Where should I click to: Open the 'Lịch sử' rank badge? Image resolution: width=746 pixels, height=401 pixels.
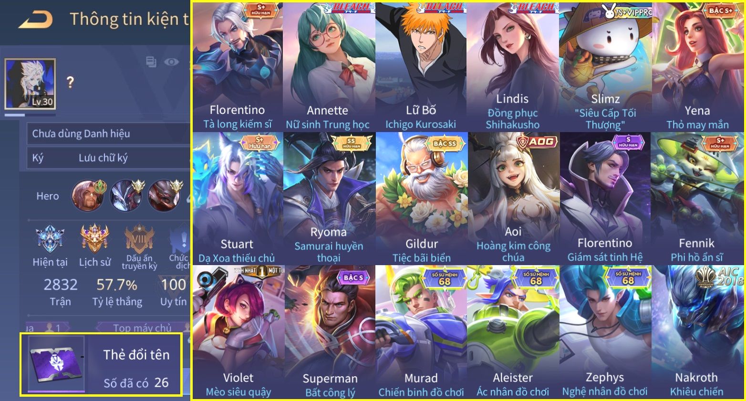click(x=95, y=246)
